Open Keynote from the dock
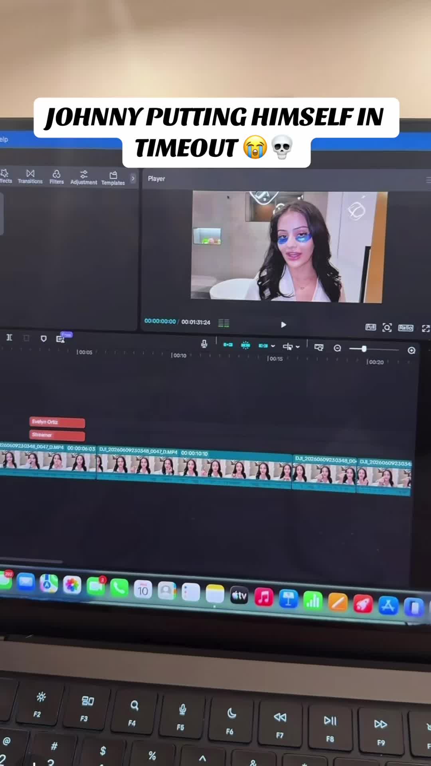Image resolution: width=431 pixels, height=766 pixels. [288, 599]
